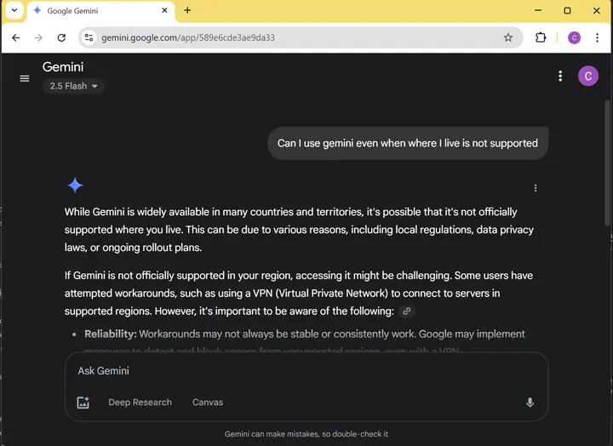
Task: Select the Google Gemini browser tab
Action: (101, 11)
